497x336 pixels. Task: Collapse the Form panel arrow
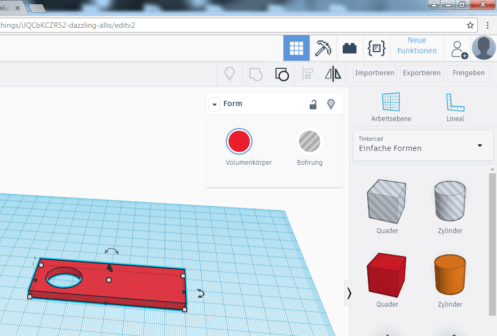pos(215,104)
